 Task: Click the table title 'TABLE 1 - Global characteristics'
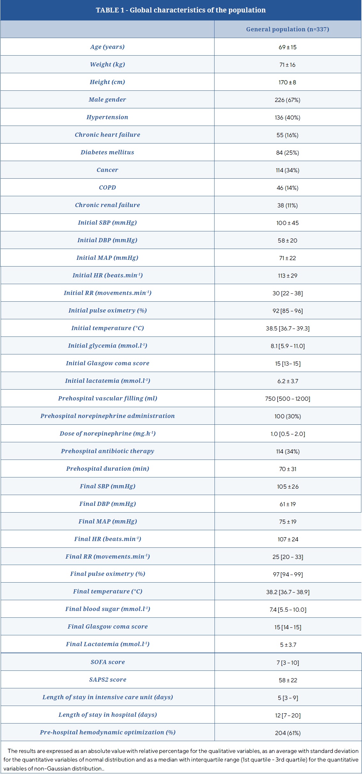[x=181, y=10]
